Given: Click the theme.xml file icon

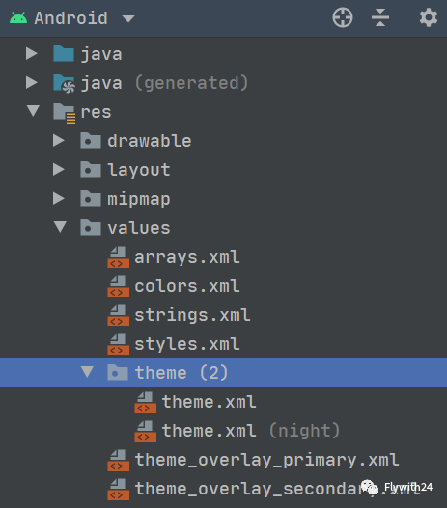Looking at the screenshot, I should click(146, 403).
